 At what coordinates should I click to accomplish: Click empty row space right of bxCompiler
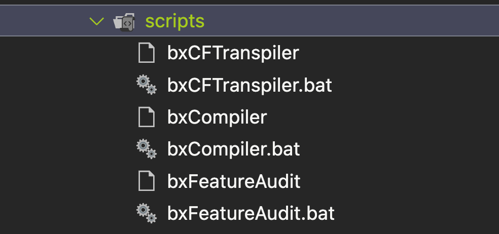coord(380,117)
